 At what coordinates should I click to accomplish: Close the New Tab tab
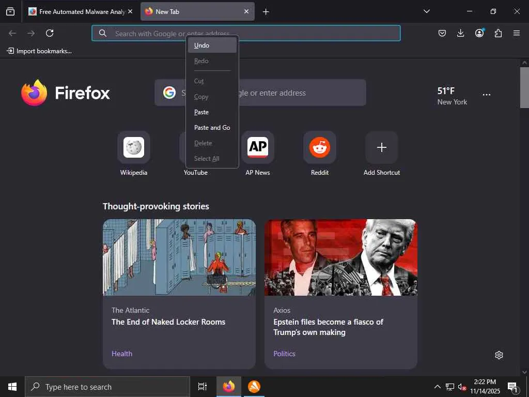point(246,11)
